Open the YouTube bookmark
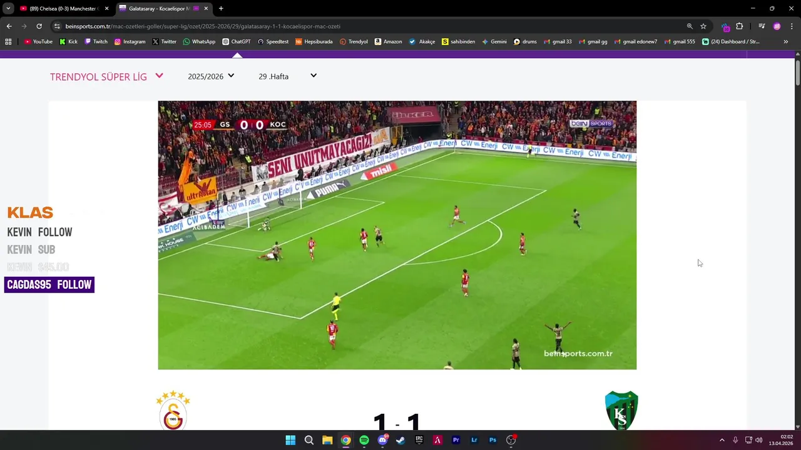Image resolution: width=801 pixels, height=450 pixels. [x=38, y=42]
